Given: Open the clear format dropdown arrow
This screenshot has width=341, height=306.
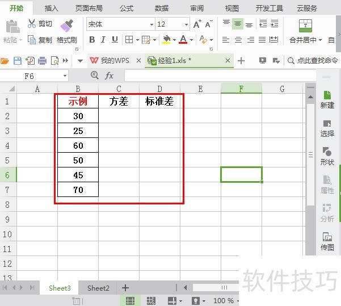Looking at the screenshot, I should [x=211, y=40].
